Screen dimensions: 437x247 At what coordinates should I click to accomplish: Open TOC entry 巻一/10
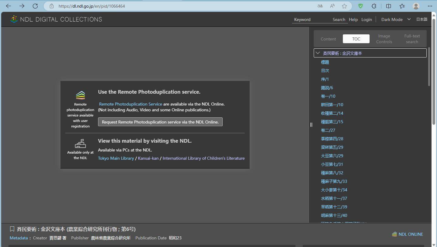click(328, 96)
